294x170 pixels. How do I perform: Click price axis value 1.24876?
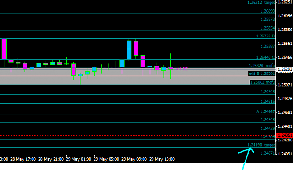point(285,99)
